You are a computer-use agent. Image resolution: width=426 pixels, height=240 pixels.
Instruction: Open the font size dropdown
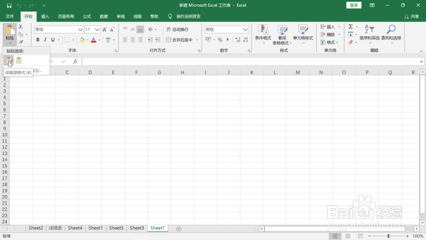pos(97,29)
